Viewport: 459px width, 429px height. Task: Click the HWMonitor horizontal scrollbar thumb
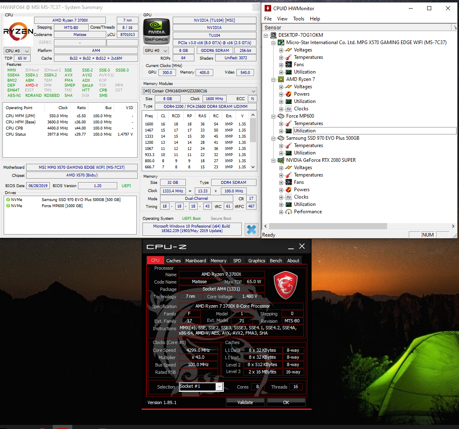click(x=328, y=226)
